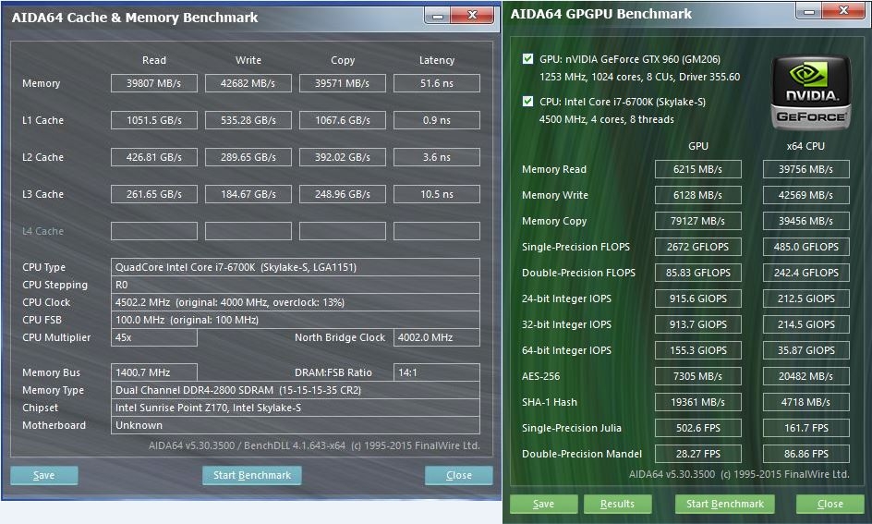Image resolution: width=872 pixels, height=524 pixels.
Task: Click x64 CPU Memory Read value 39756 MB/s
Action: pos(805,169)
